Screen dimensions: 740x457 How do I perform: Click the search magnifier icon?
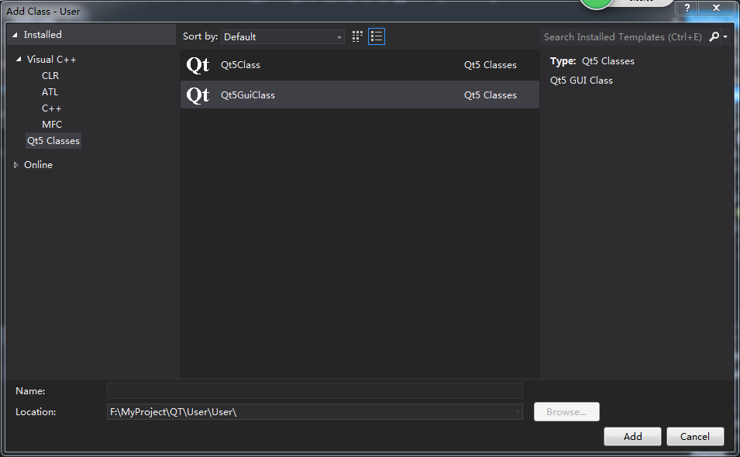(x=714, y=36)
